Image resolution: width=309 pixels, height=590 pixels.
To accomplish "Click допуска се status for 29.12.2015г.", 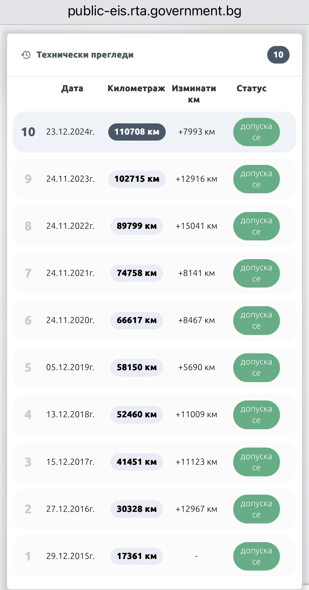I will pos(256,556).
